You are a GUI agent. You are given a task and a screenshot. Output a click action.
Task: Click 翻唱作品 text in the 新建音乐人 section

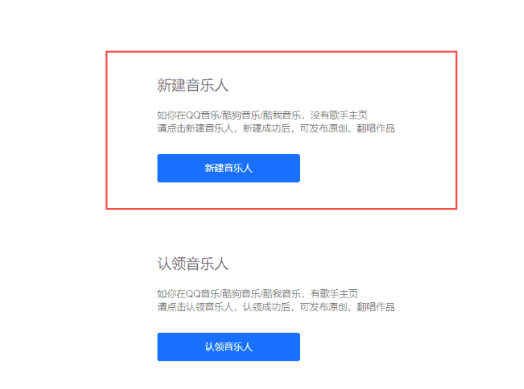click(376, 128)
